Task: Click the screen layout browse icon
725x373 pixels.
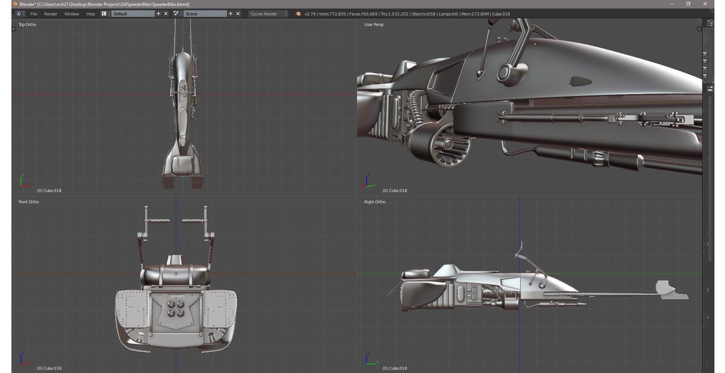Action: pyautogui.click(x=105, y=13)
